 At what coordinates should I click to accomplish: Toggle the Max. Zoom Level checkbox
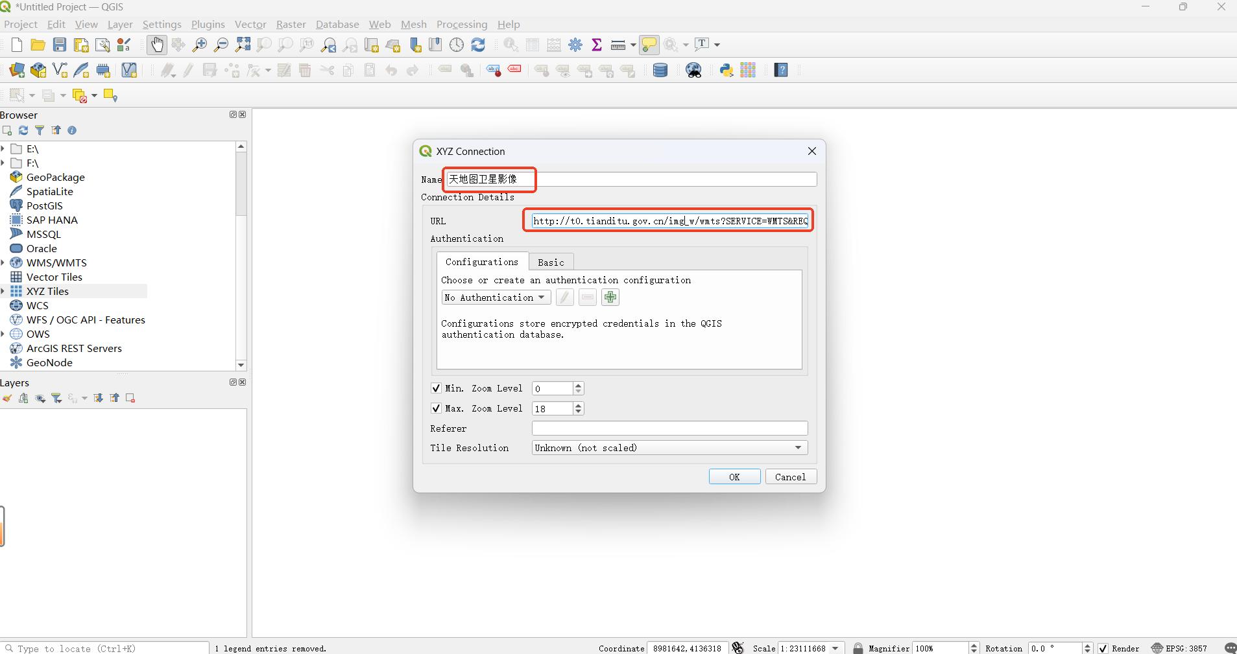coord(436,408)
